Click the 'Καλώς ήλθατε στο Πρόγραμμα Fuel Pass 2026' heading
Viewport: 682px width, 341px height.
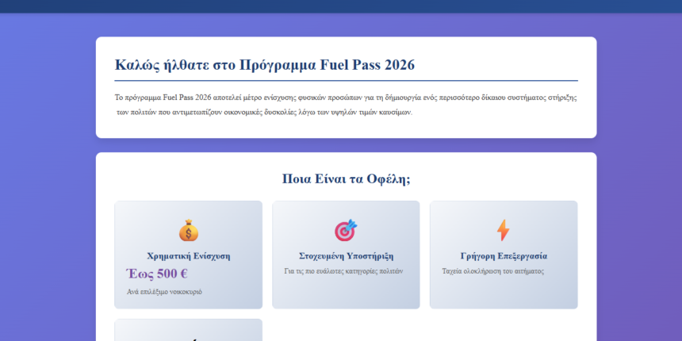coord(264,65)
